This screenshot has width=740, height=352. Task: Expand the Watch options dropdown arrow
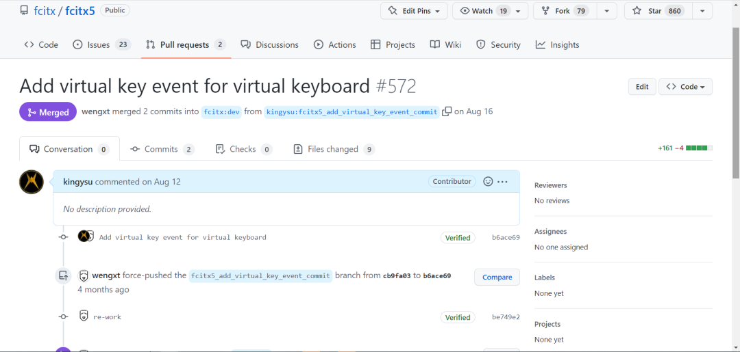(x=519, y=11)
